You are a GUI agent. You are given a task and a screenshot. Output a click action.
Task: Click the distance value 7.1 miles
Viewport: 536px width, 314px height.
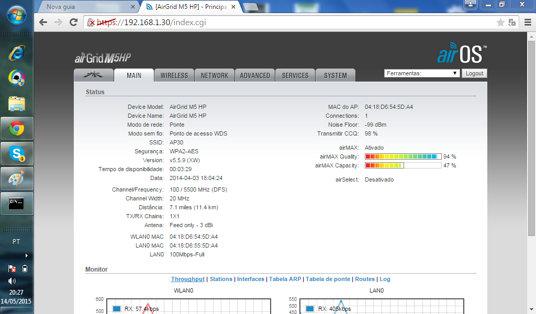click(x=194, y=207)
